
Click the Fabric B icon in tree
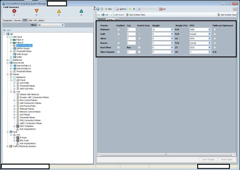[14, 43]
